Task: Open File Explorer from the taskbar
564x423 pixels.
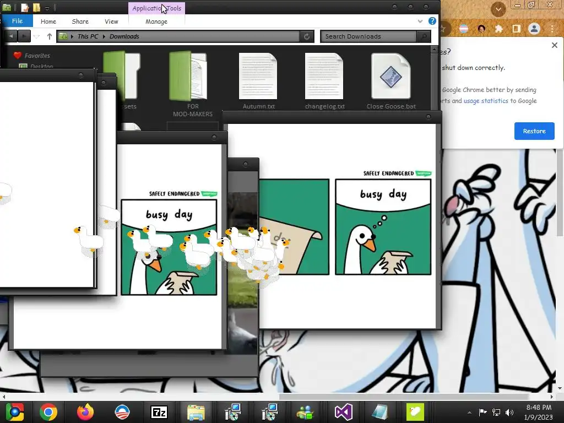Action: click(x=196, y=412)
